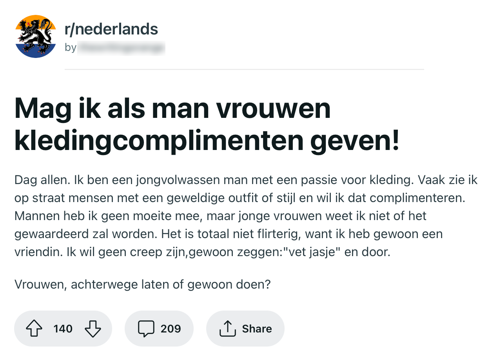Click the horizontal divider under the header
Screen dimensions: 490x354
tap(244, 69)
